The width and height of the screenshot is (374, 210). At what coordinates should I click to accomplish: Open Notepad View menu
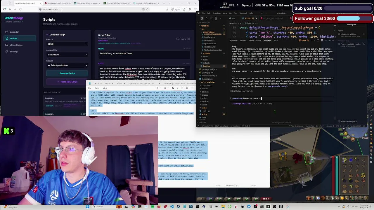(x=105, y=88)
